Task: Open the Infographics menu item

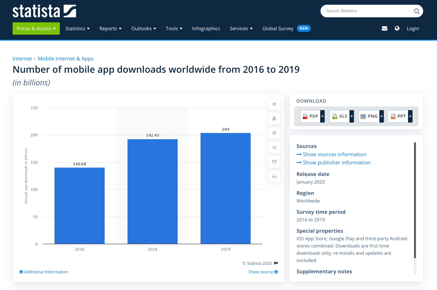Action: click(x=206, y=29)
